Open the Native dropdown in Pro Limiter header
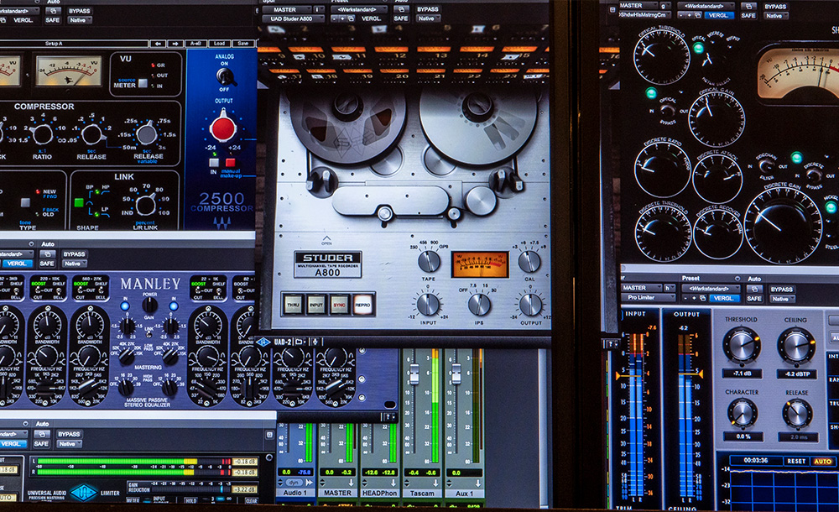Image resolution: width=839 pixels, height=512 pixels. [x=783, y=298]
